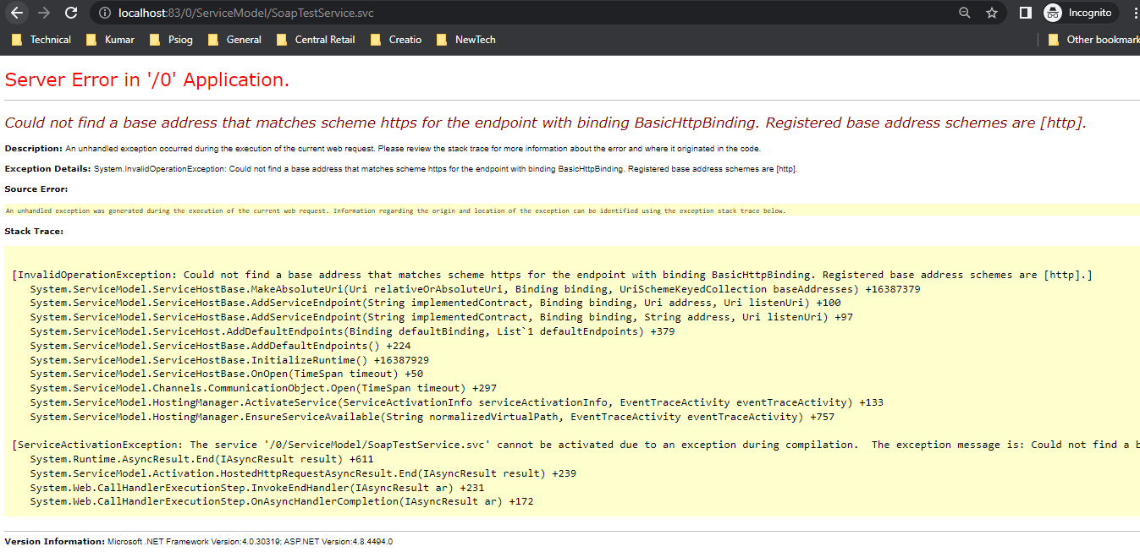Click the HostingManager.EnsureServiceAvailable +757 line
The image size is (1140, 552).
tap(432, 417)
